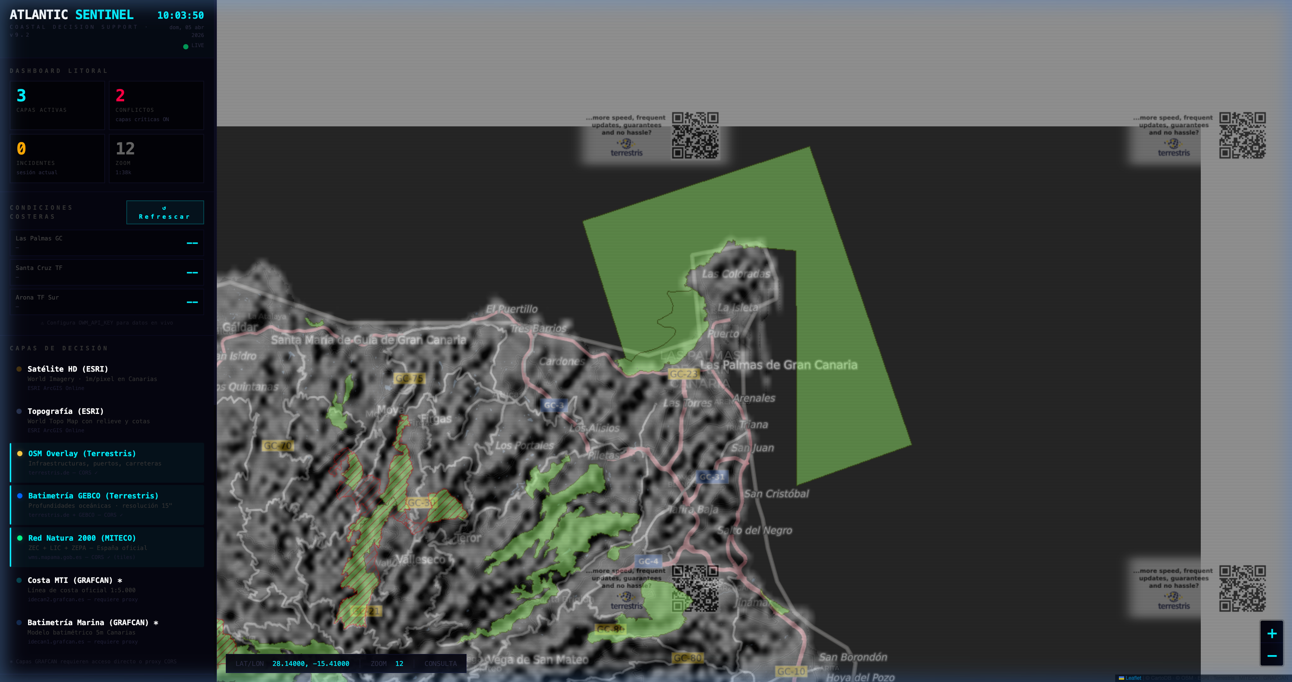Click the green LIVE status indicator
The width and height of the screenshot is (1292, 682).
click(x=185, y=45)
